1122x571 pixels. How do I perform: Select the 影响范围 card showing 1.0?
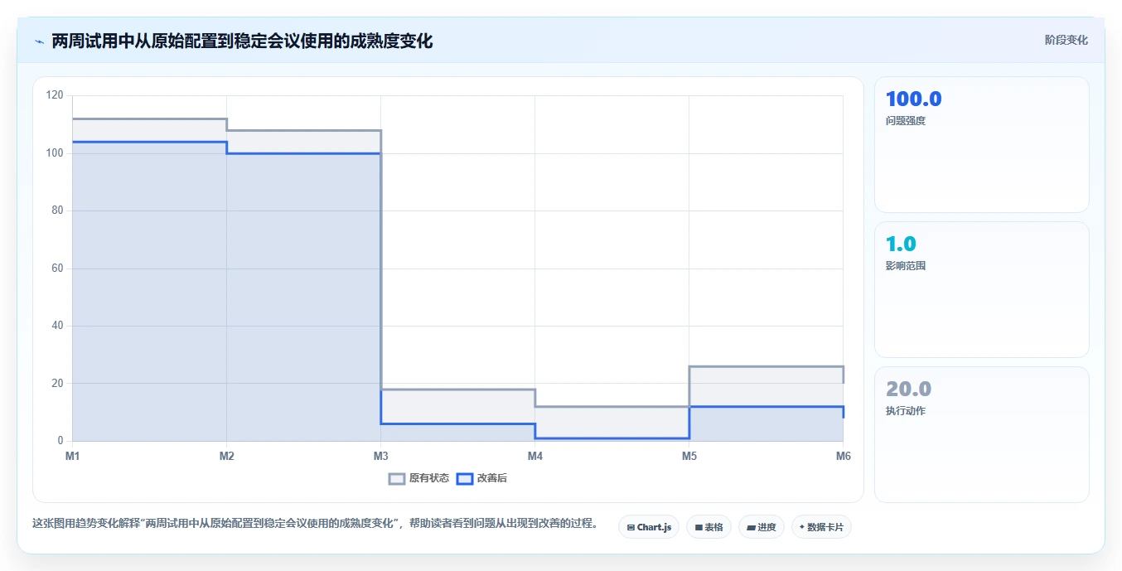(x=982, y=290)
